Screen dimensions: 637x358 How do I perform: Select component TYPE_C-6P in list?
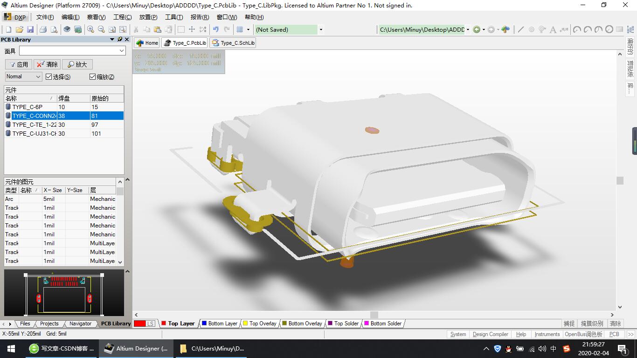tap(64, 107)
